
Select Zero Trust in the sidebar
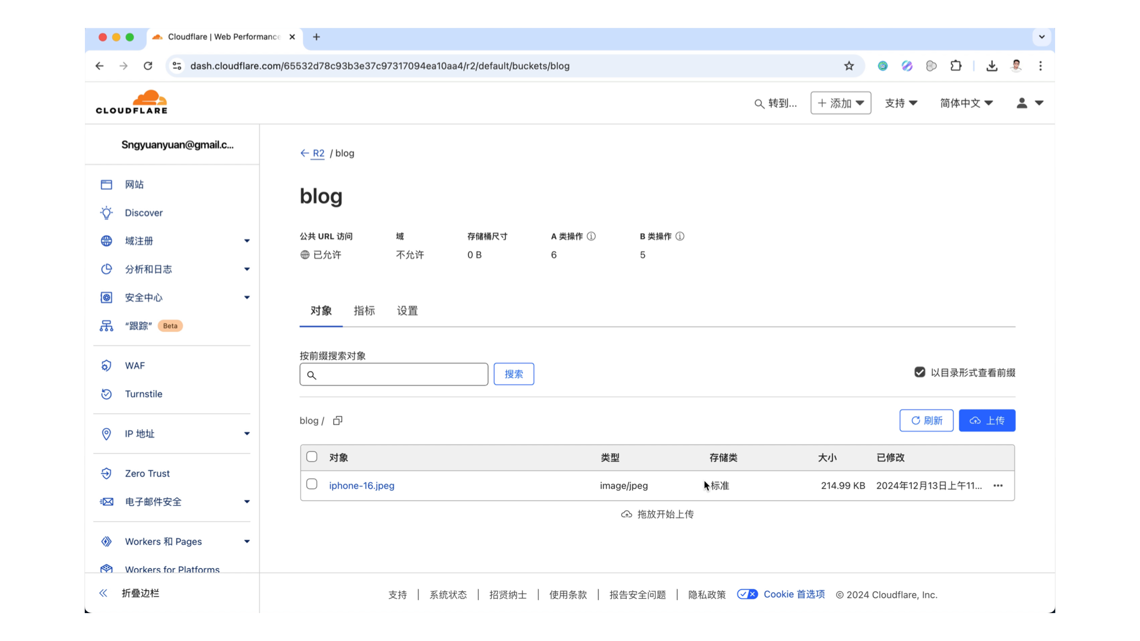(x=147, y=473)
